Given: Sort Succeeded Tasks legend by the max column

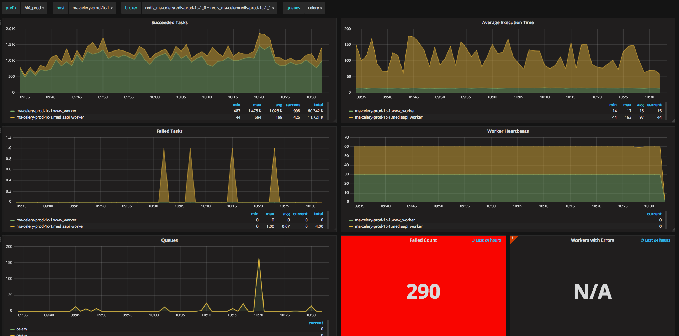Looking at the screenshot, I should (257, 105).
